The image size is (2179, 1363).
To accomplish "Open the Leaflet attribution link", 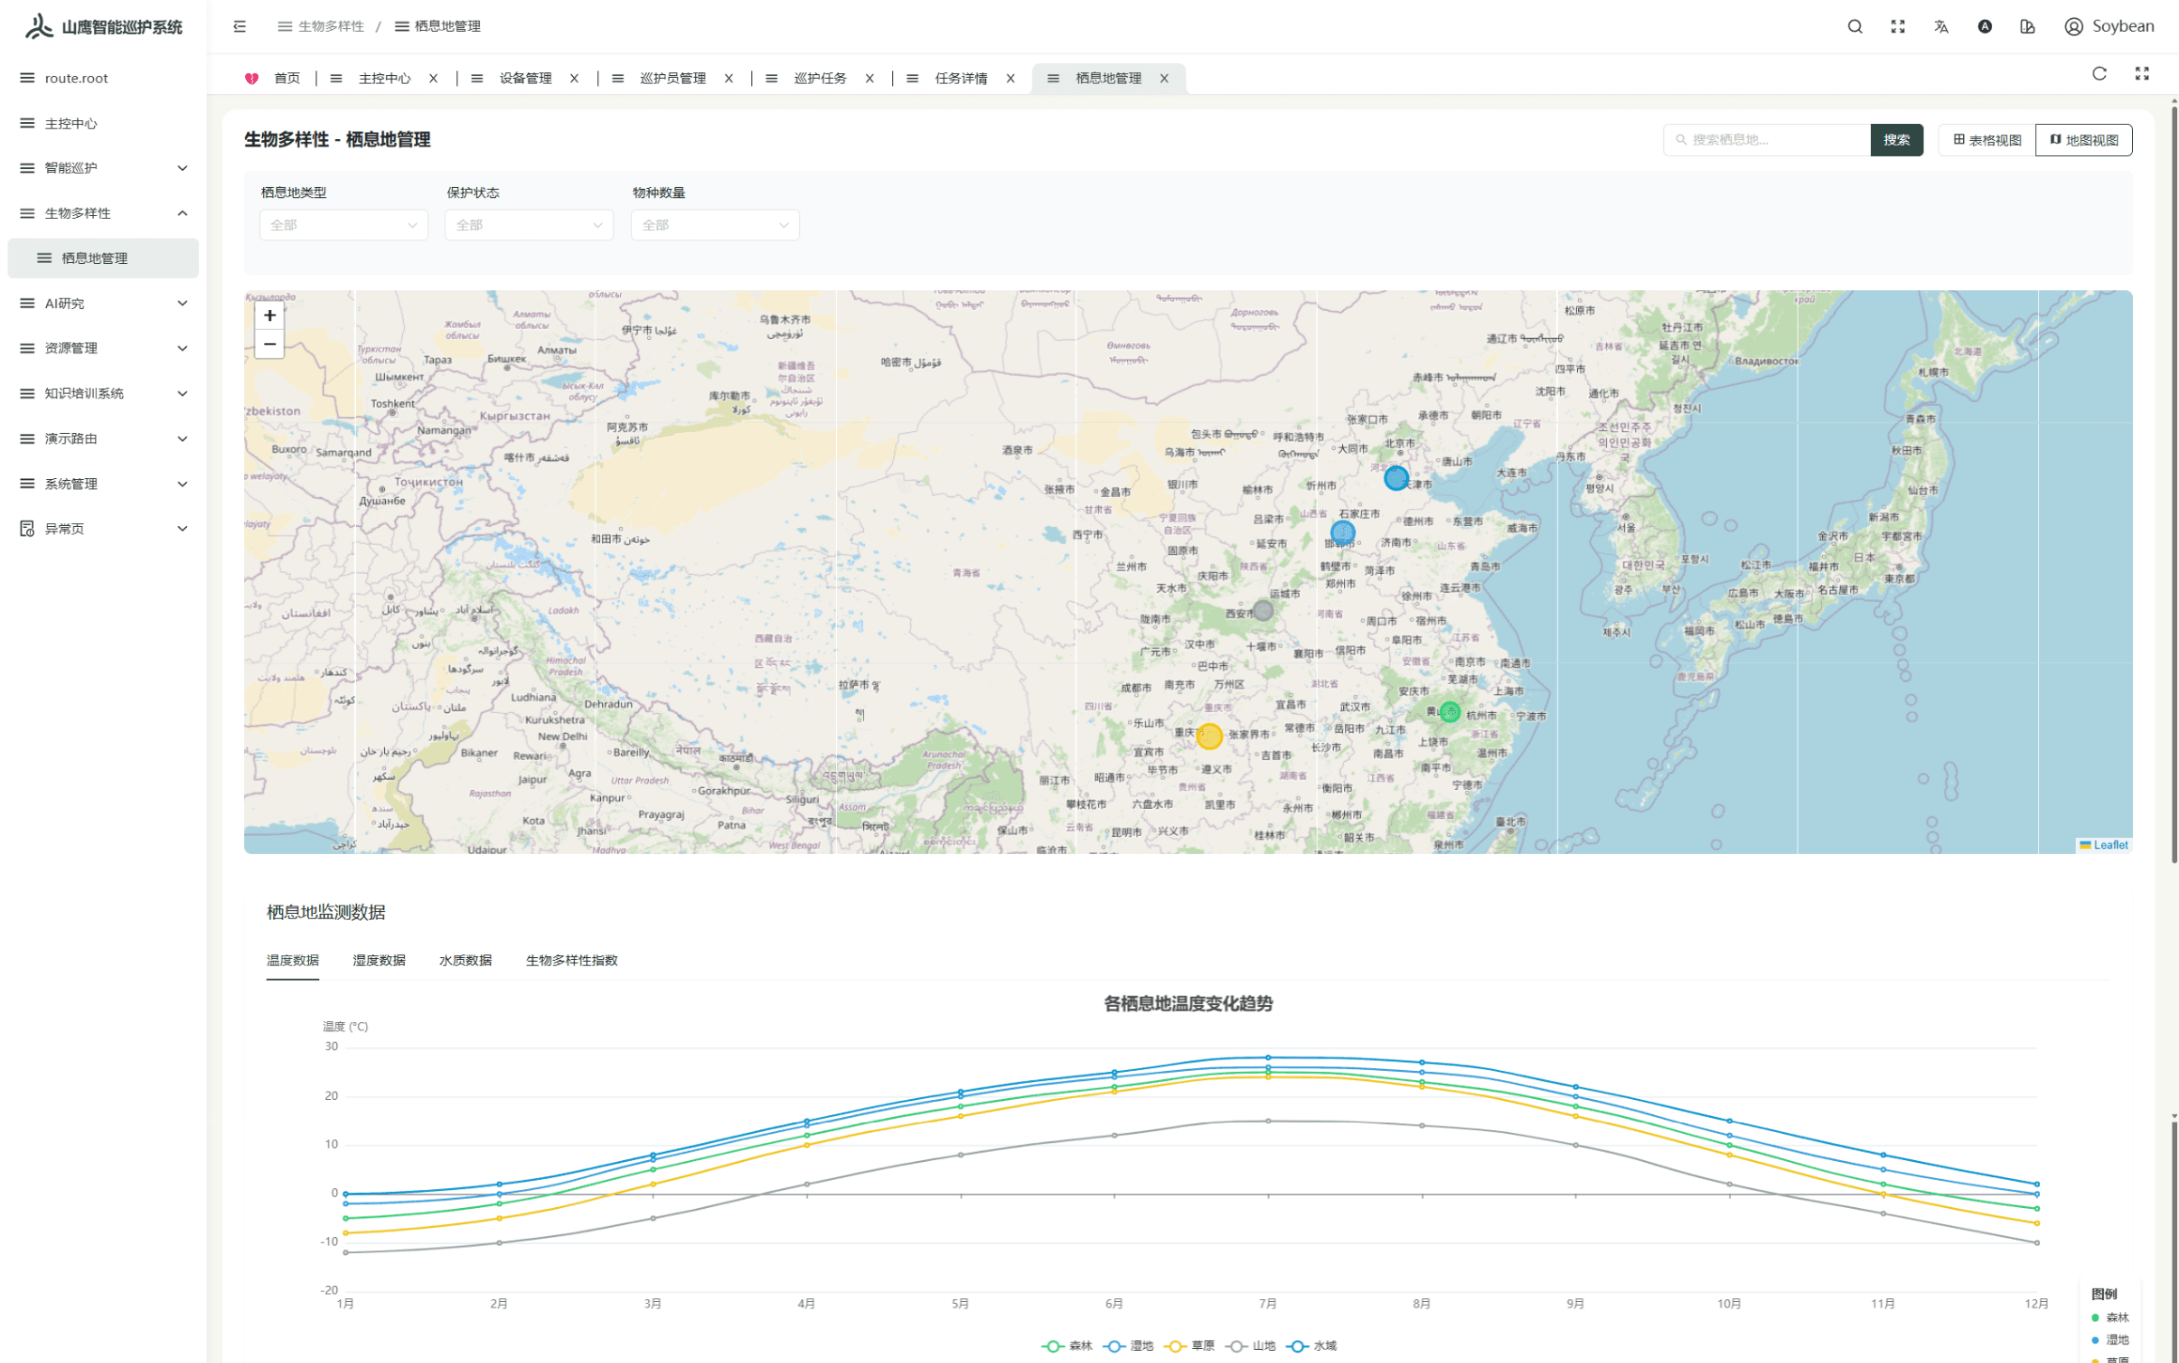I will (x=2109, y=844).
